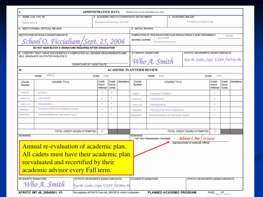Click course number 'MATH 31'
The image size is (263, 197).
[137, 99]
